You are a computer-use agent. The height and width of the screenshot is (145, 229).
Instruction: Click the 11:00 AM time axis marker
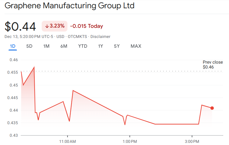click(67, 141)
